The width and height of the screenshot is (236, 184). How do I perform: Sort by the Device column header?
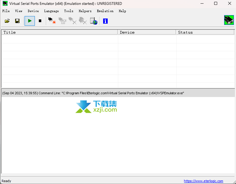coord(147,32)
